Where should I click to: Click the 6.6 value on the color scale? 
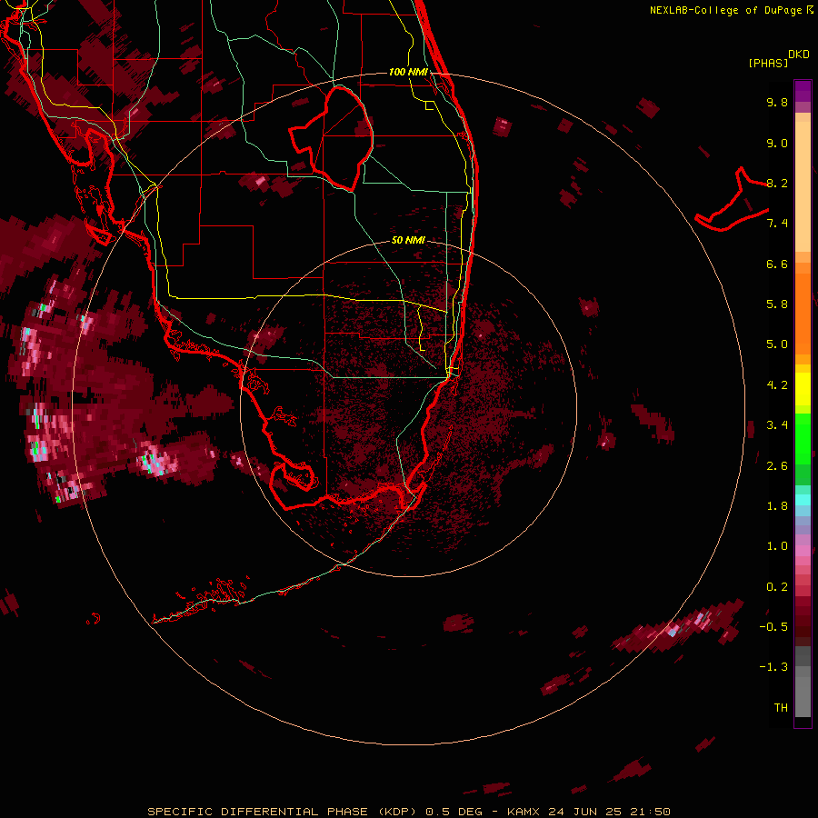pyautogui.click(x=777, y=264)
